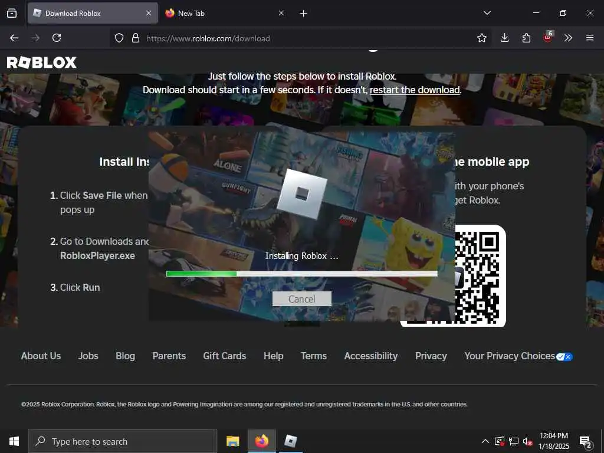The image size is (604, 453).
Task: Open the Windows Start menu
Action: [x=14, y=441]
